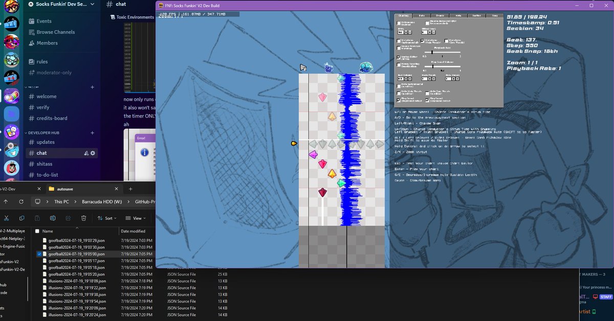The image size is (614, 321).
Task: Open the Toxic Environments thread in Discord
Action: click(x=131, y=17)
